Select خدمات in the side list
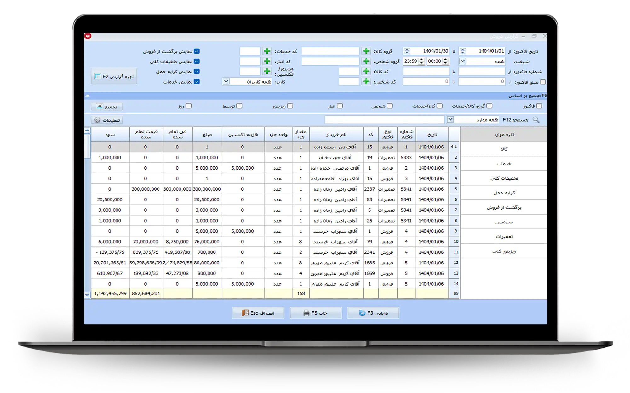This screenshot has height=393, width=630. coord(504,164)
